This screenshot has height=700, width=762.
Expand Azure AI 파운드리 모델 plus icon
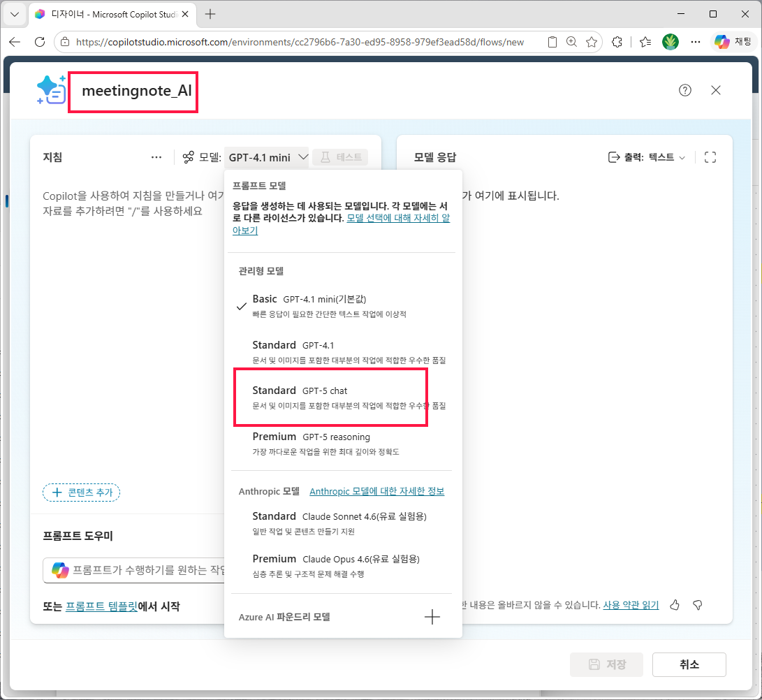432,617
